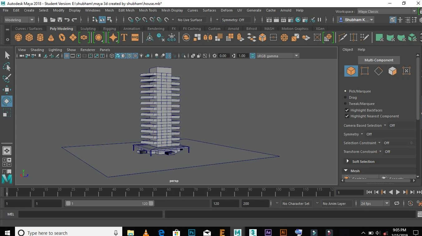Click Symmetry: Off in the status line
Viewport: 422px width, 236px height.
tap(236, 20)
